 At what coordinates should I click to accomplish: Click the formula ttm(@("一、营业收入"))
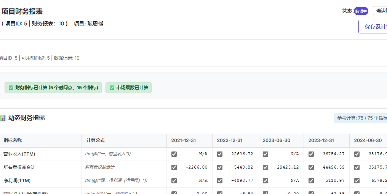click(108, 154)
